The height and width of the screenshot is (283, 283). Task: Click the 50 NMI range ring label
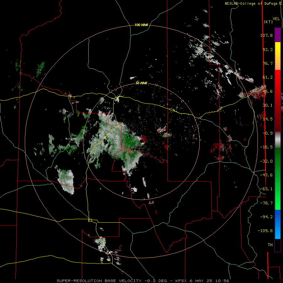click(141, 83)
